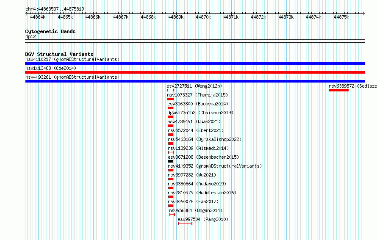377x240 pixels.
Task: Select the red nsv3380864 variant glyph
Action: pyautogui.click(x=171, y=188)
